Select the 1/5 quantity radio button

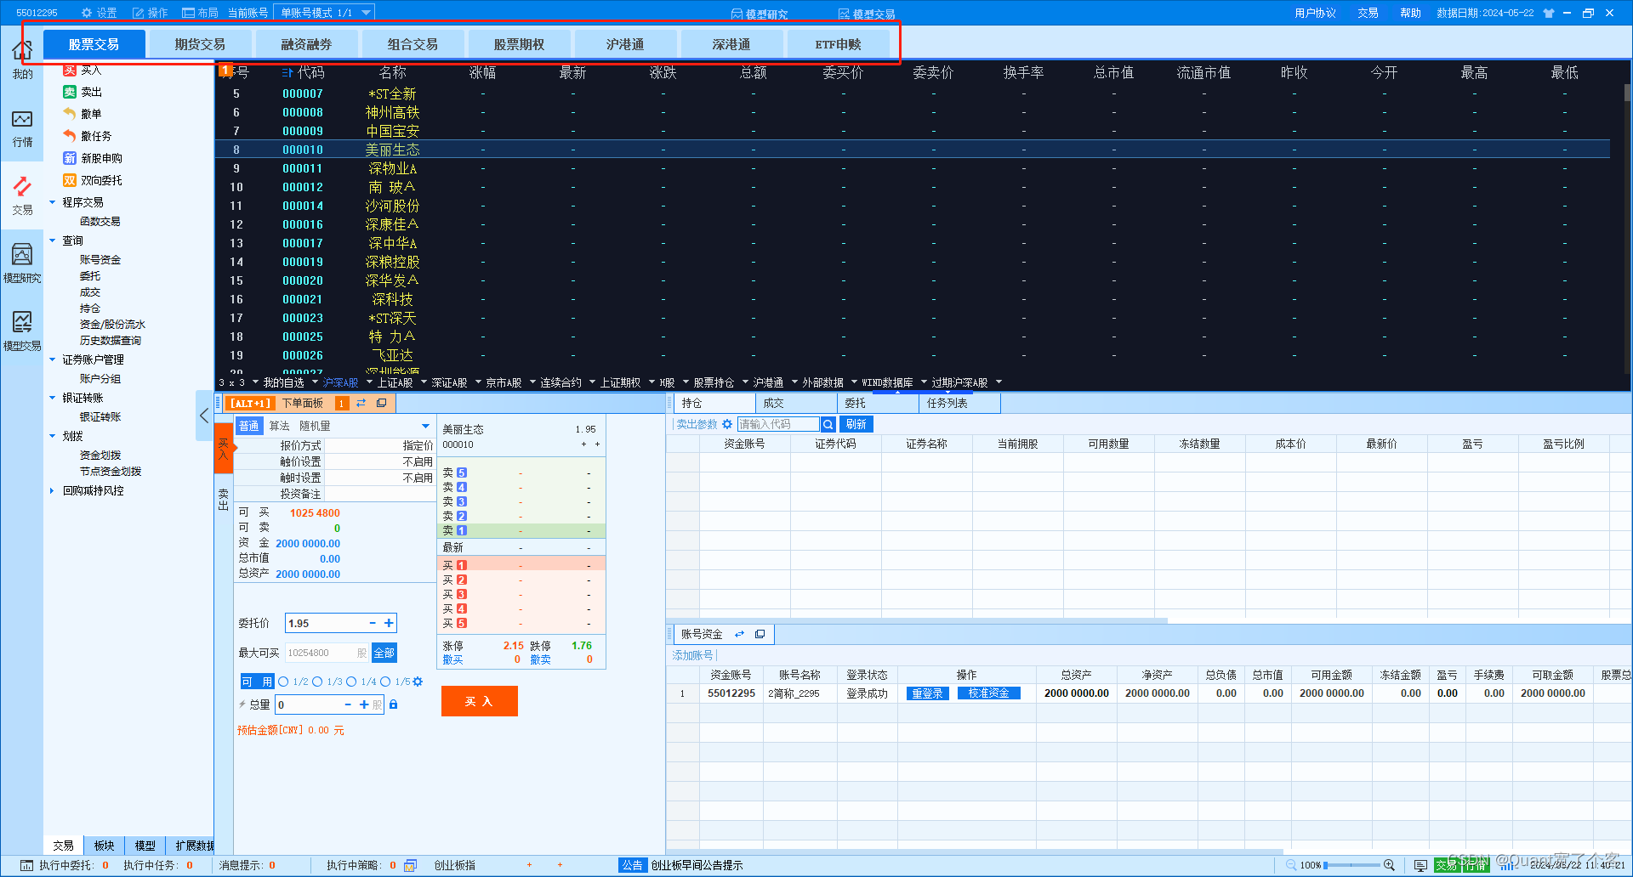385,682
